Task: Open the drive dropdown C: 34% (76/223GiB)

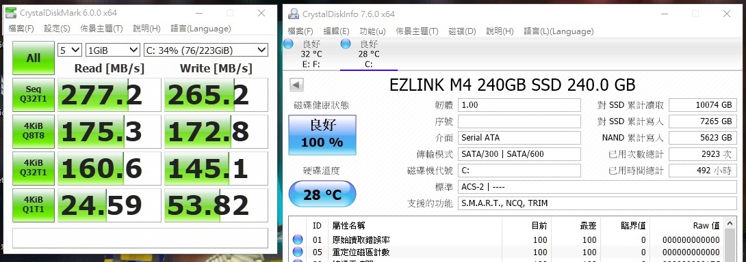Action: pos(205,50)
